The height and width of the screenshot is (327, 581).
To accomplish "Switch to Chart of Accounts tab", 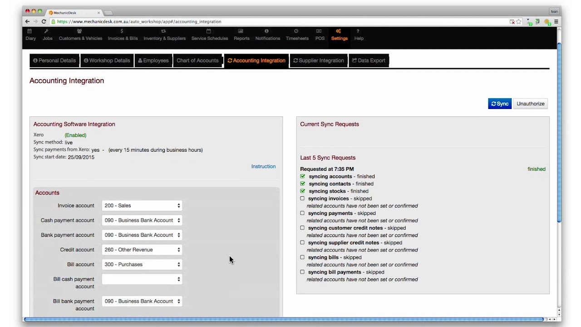I will coord(197,60).
